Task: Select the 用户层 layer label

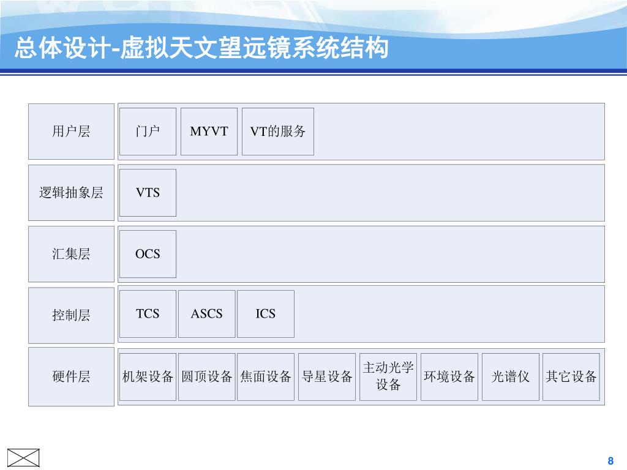Action: tap(71, 132)
